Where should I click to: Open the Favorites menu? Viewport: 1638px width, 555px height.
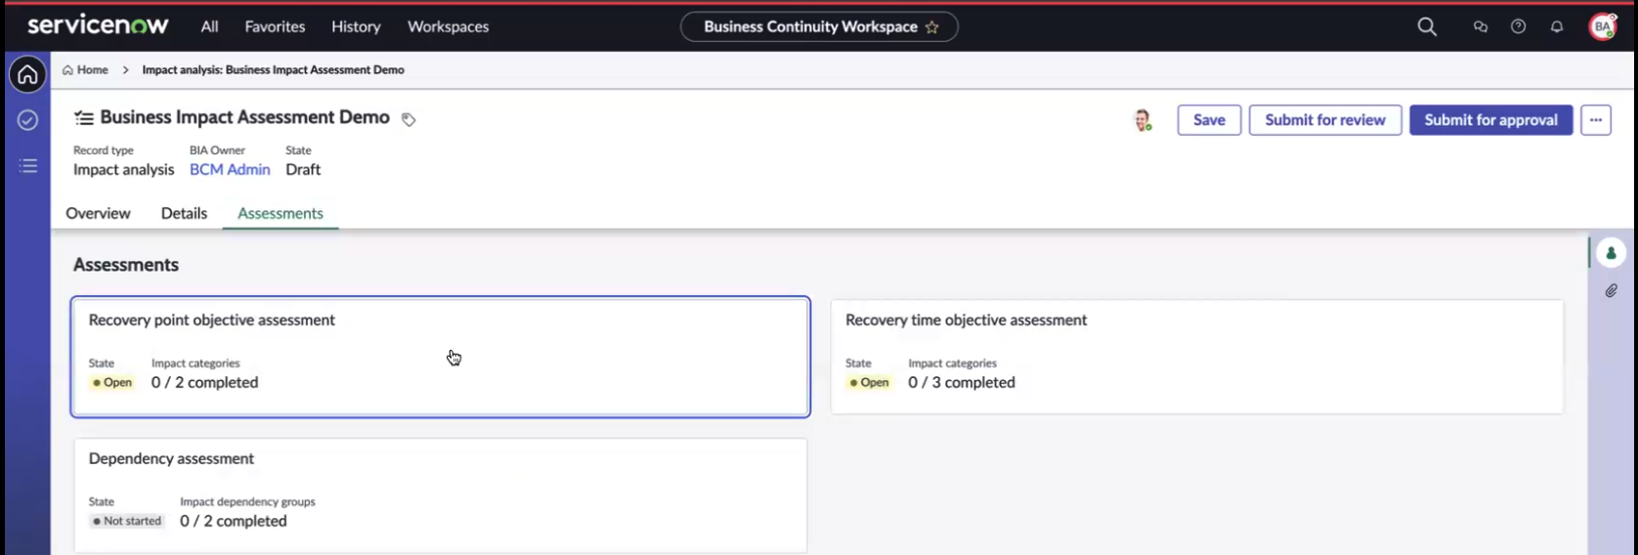coord(275,26)
